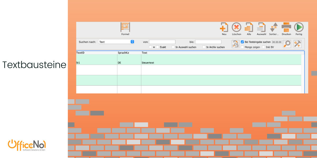Create a new entry with Neu
317x158 pixels.
[224, 27]
